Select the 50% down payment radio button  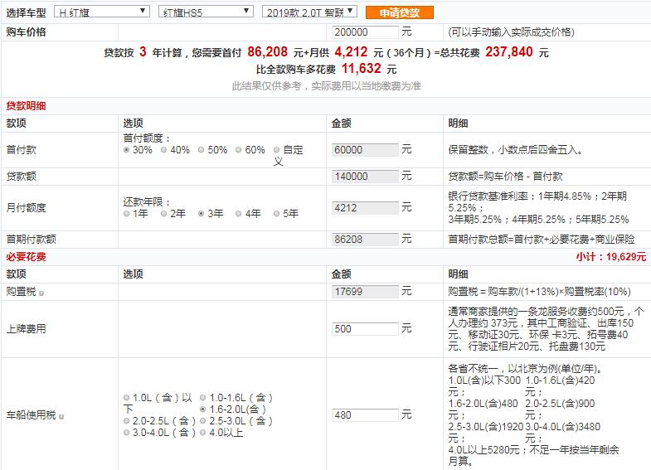202,150
